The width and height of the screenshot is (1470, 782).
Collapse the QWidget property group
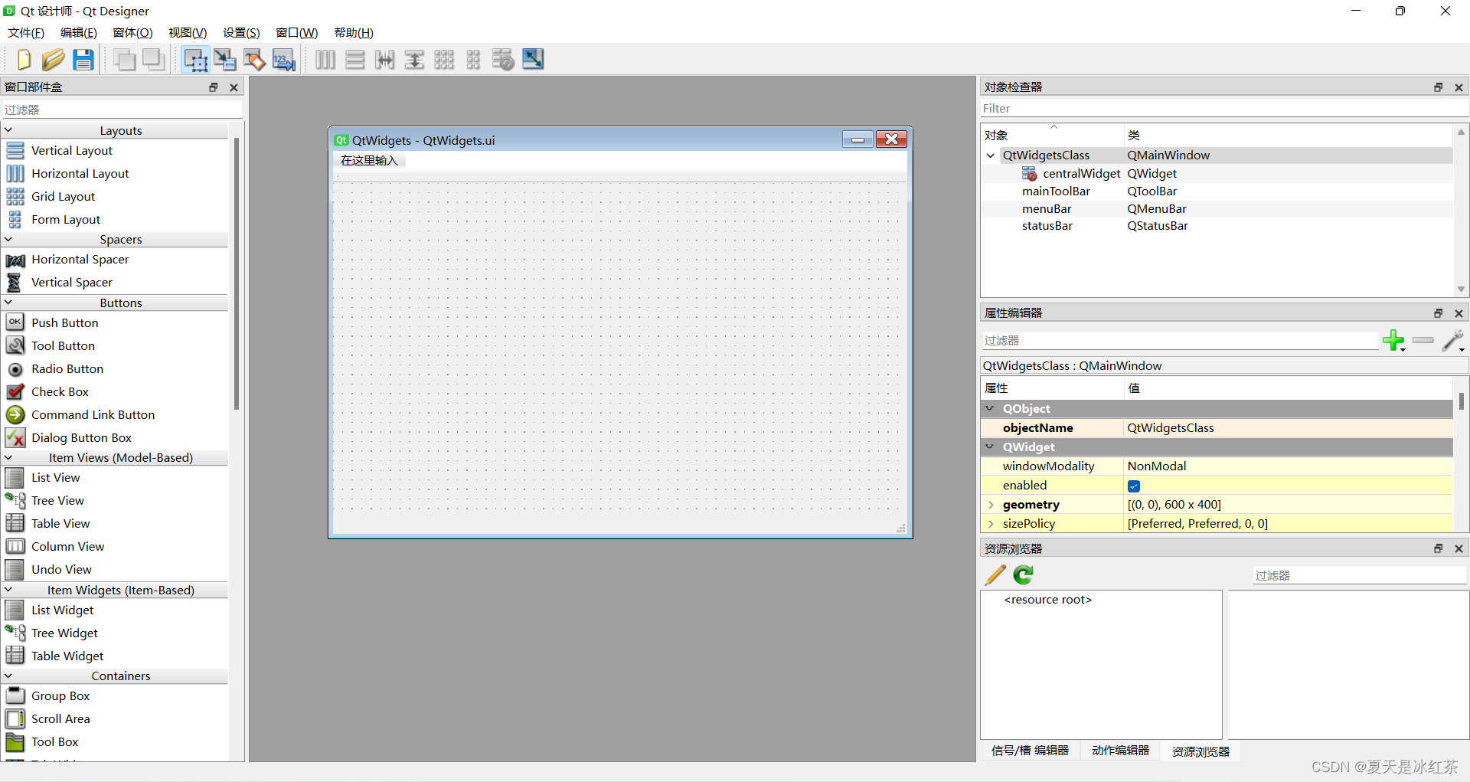[990, 447]
